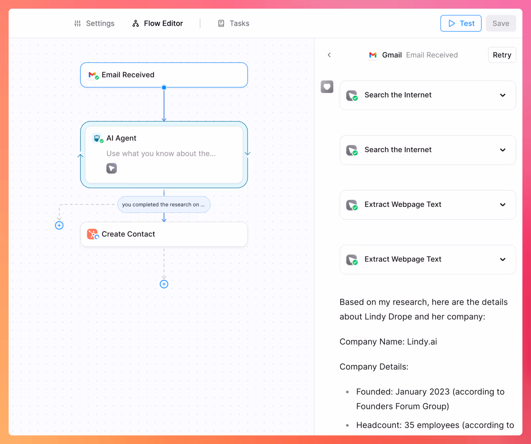The height and width of the screenshot is (444, 531).
Task: Open the Settings tab
Action: (94, 24)
